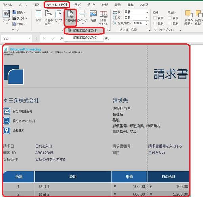Open the 横 (Width) dropdown
Image resolution: width=203 pixels, height=197 pixels.
click(136, 12)
